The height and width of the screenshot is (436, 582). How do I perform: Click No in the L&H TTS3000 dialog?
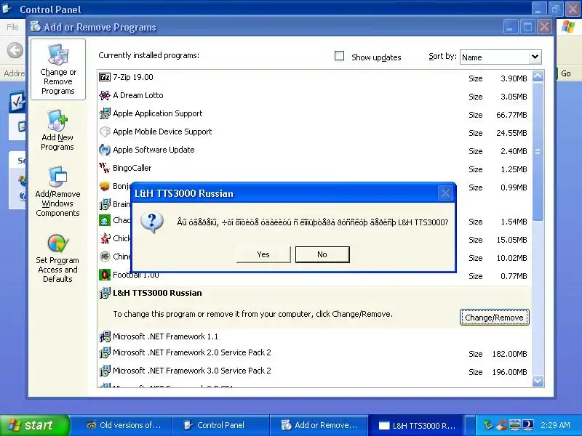tap(322, 254)
